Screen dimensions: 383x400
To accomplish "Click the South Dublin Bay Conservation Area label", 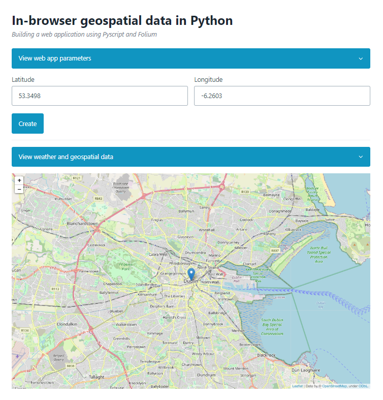I will pos(272,327).
